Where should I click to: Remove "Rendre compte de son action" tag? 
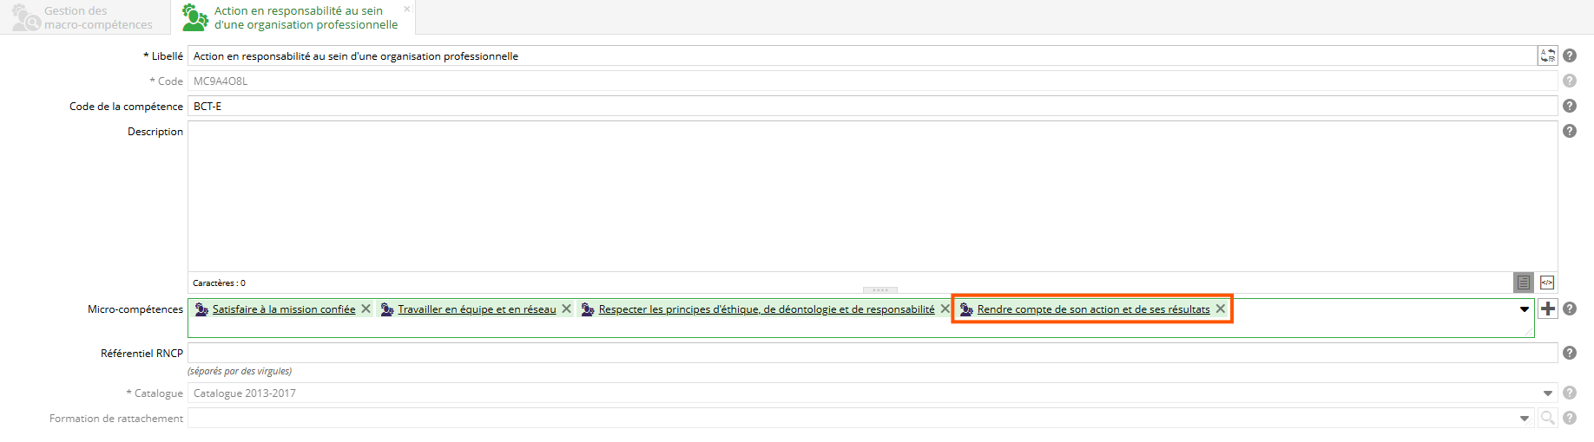point(1221,309)
